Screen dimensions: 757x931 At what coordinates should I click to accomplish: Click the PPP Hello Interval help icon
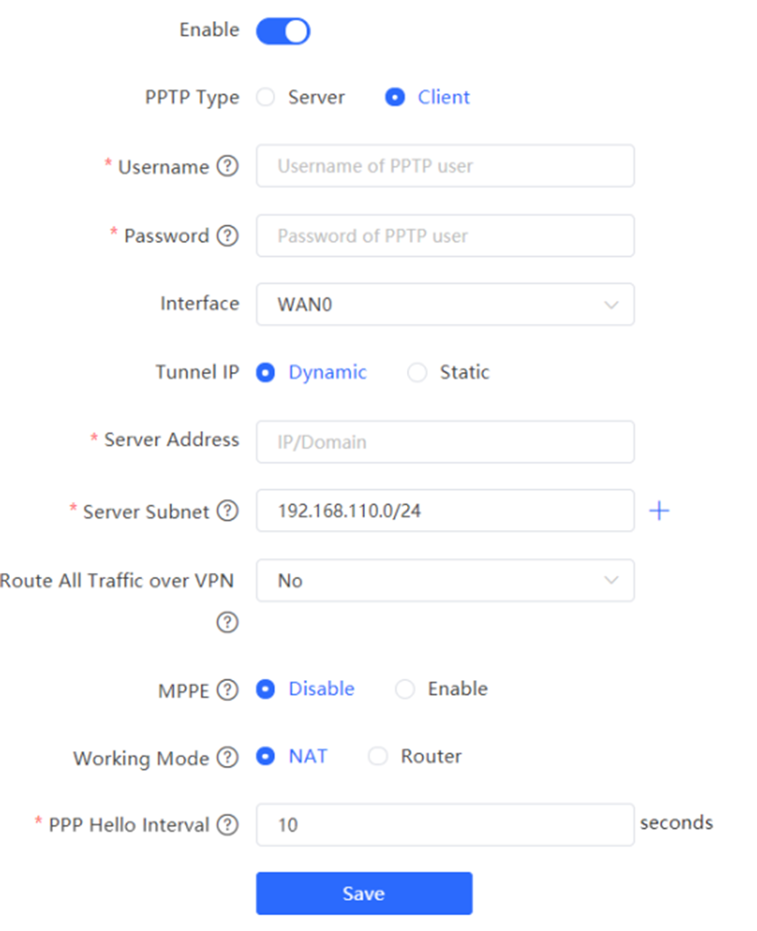[x=227, y=825]
